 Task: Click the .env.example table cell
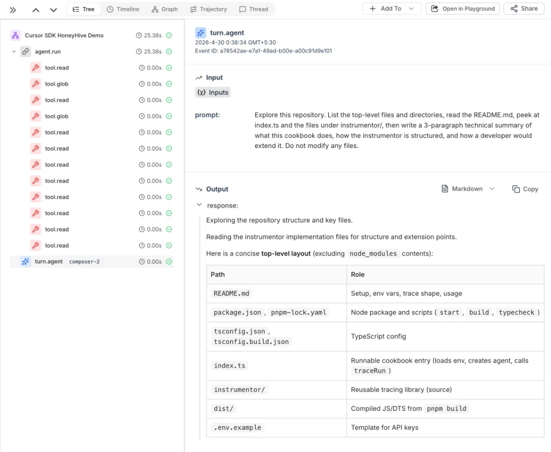277,428
